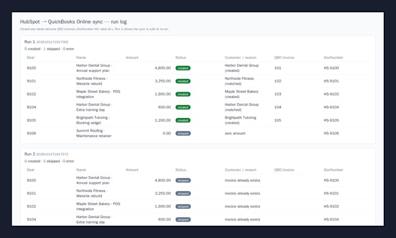Select deal 9104 in Run 1

(x=31, y=107)
